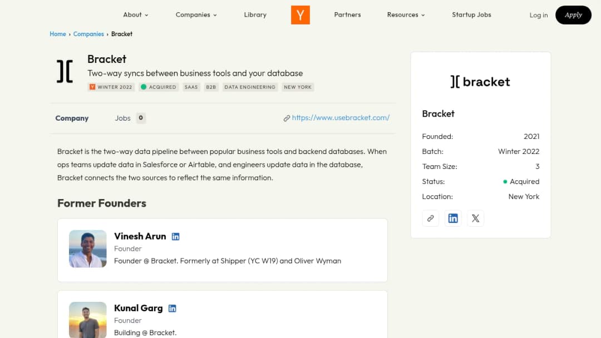The image size is (601, 338).
Task: Expand the Resources dropdown menu
Action: tap(406, 14)
